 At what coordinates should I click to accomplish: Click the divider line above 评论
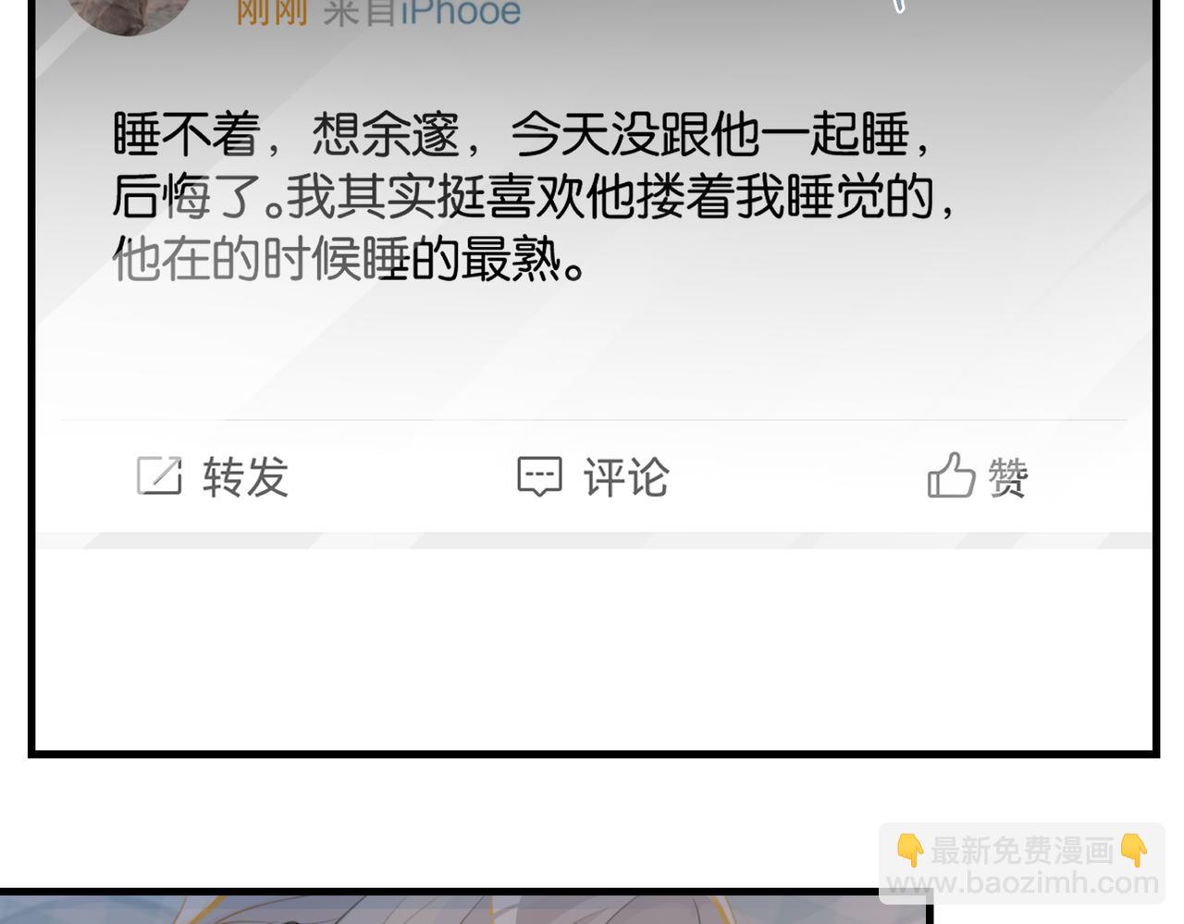(594, 420)
